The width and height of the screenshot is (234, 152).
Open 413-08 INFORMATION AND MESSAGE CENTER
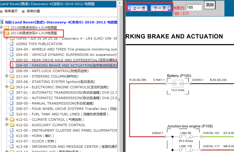pos(66,147)
